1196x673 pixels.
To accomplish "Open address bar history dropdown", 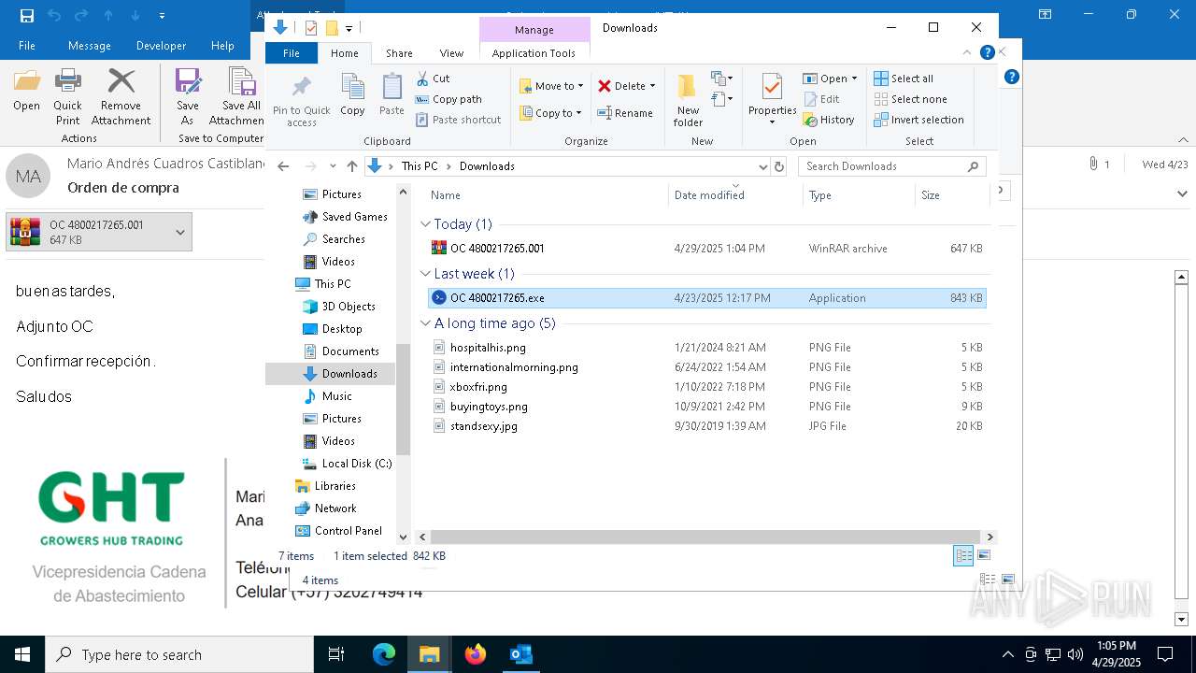I will click(x=762, y=166).
